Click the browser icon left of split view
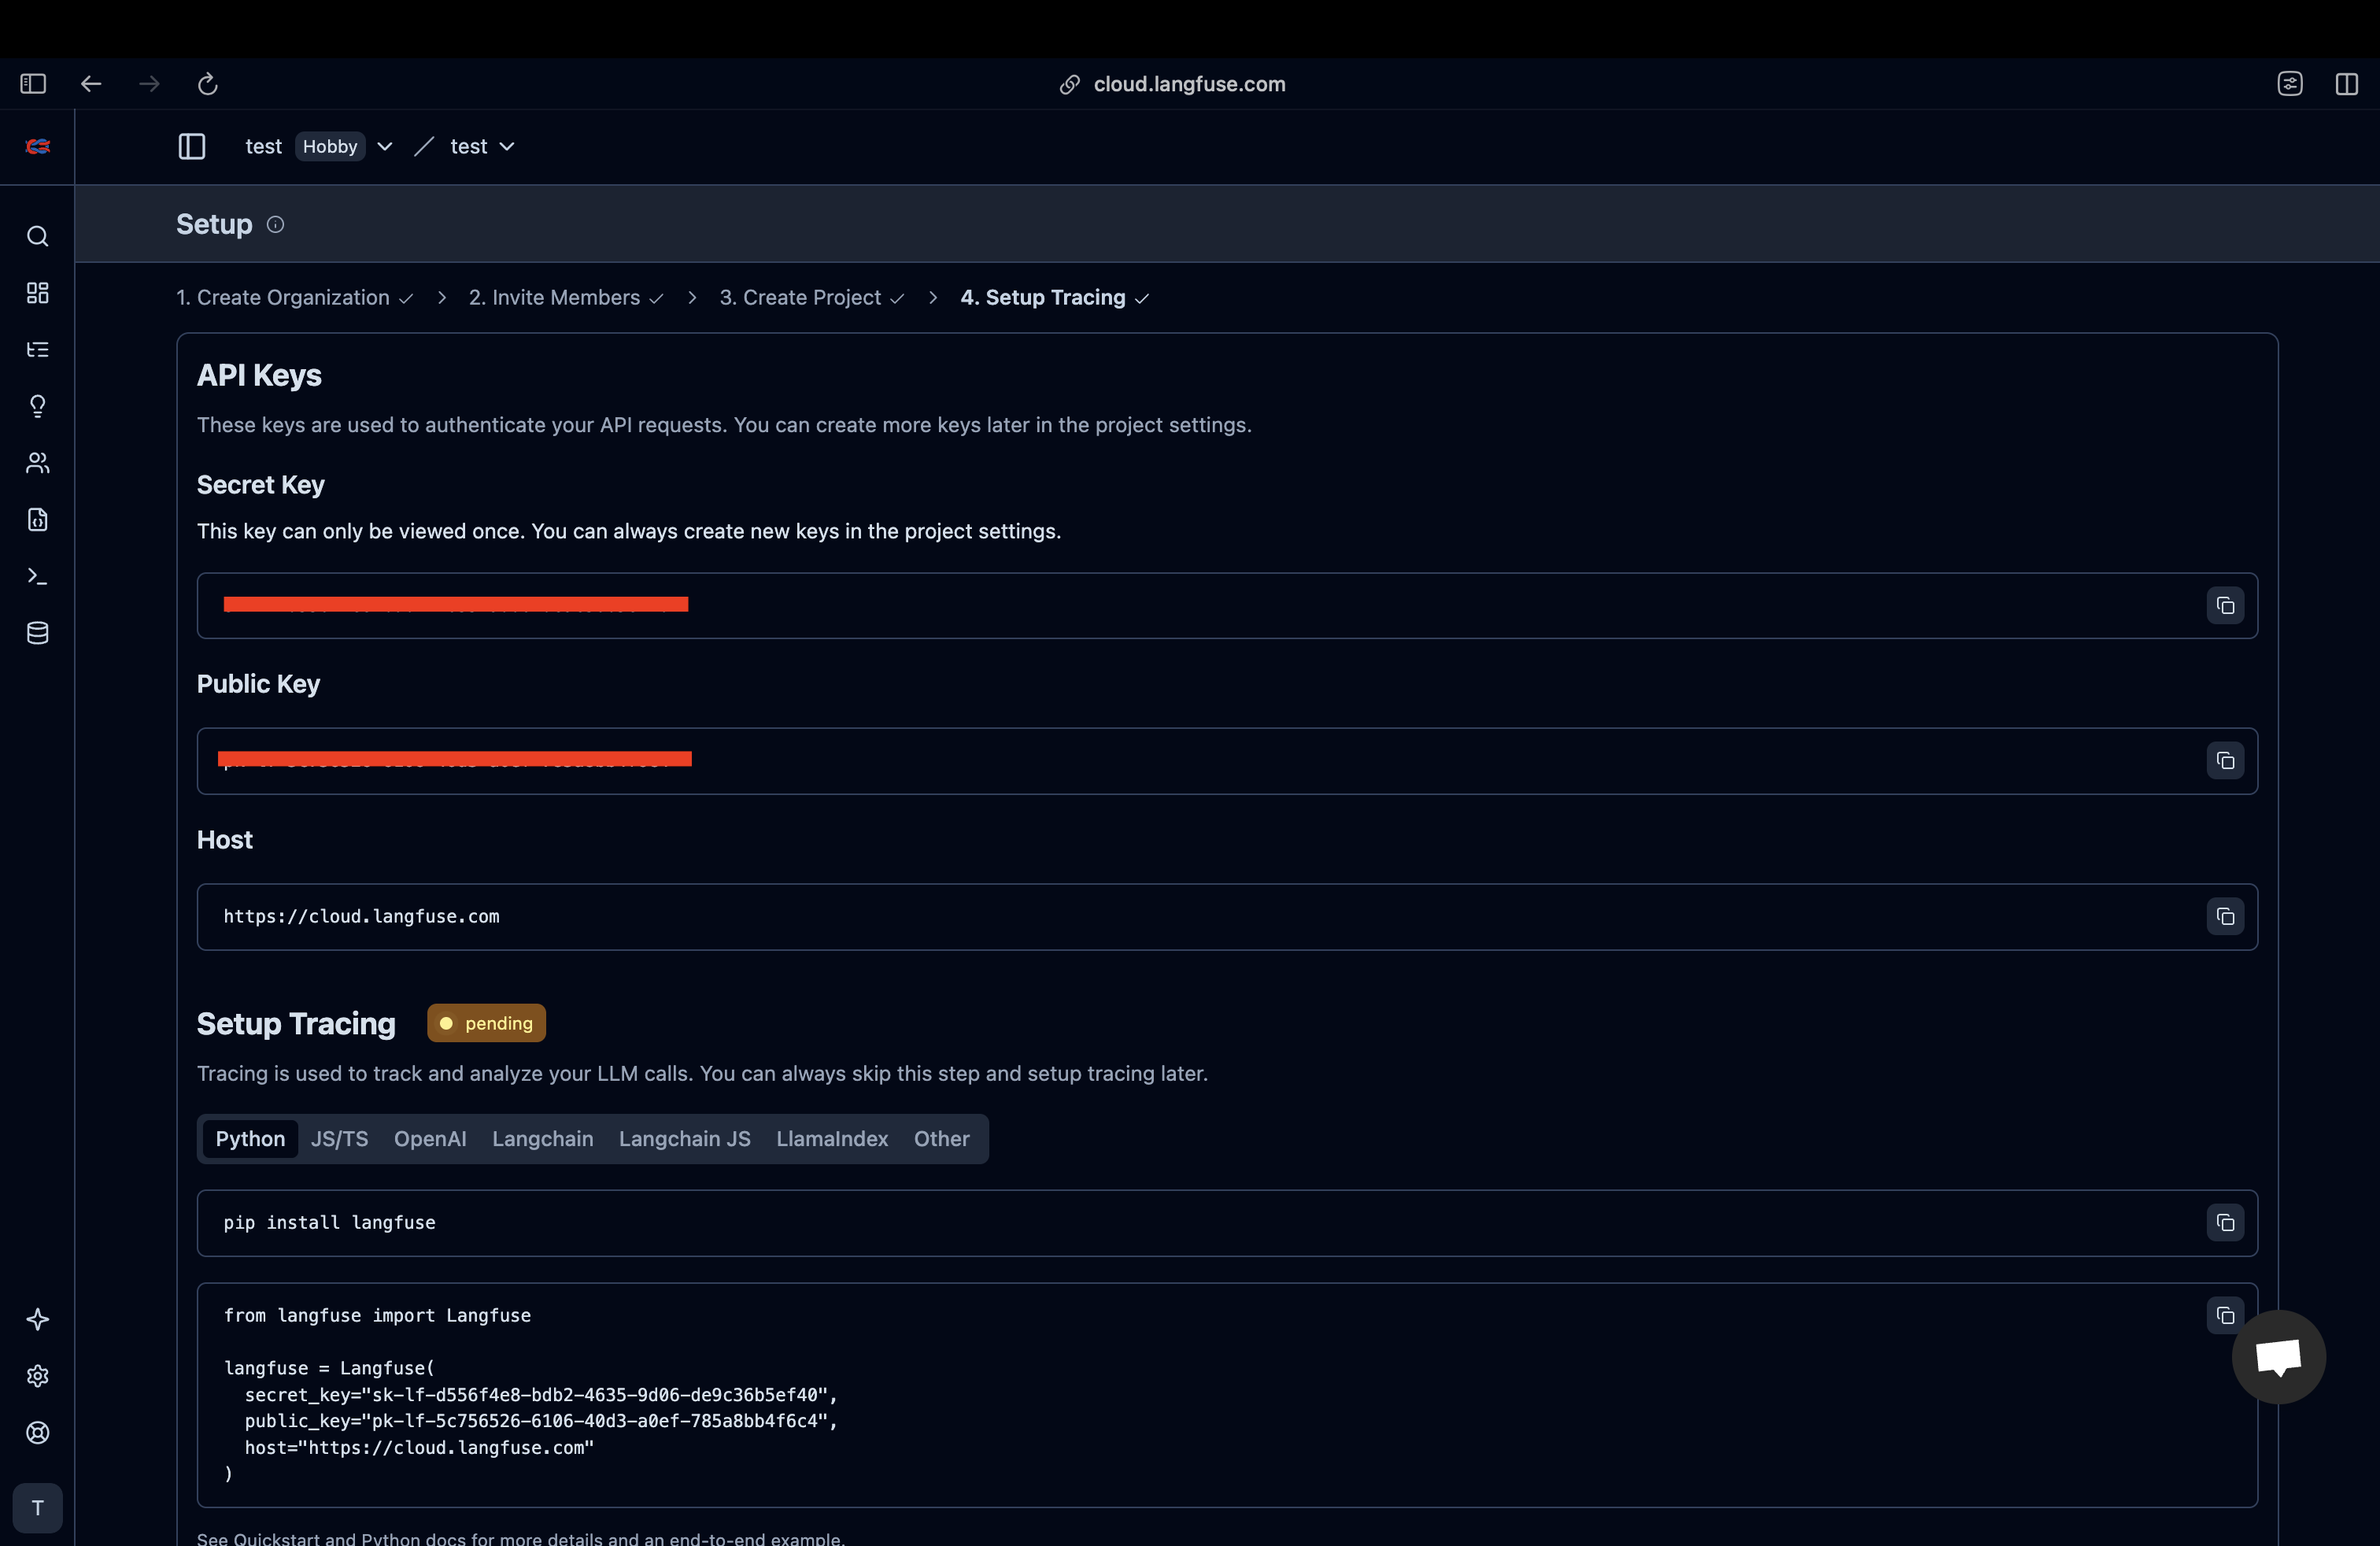 click(x=2290, y=84)
